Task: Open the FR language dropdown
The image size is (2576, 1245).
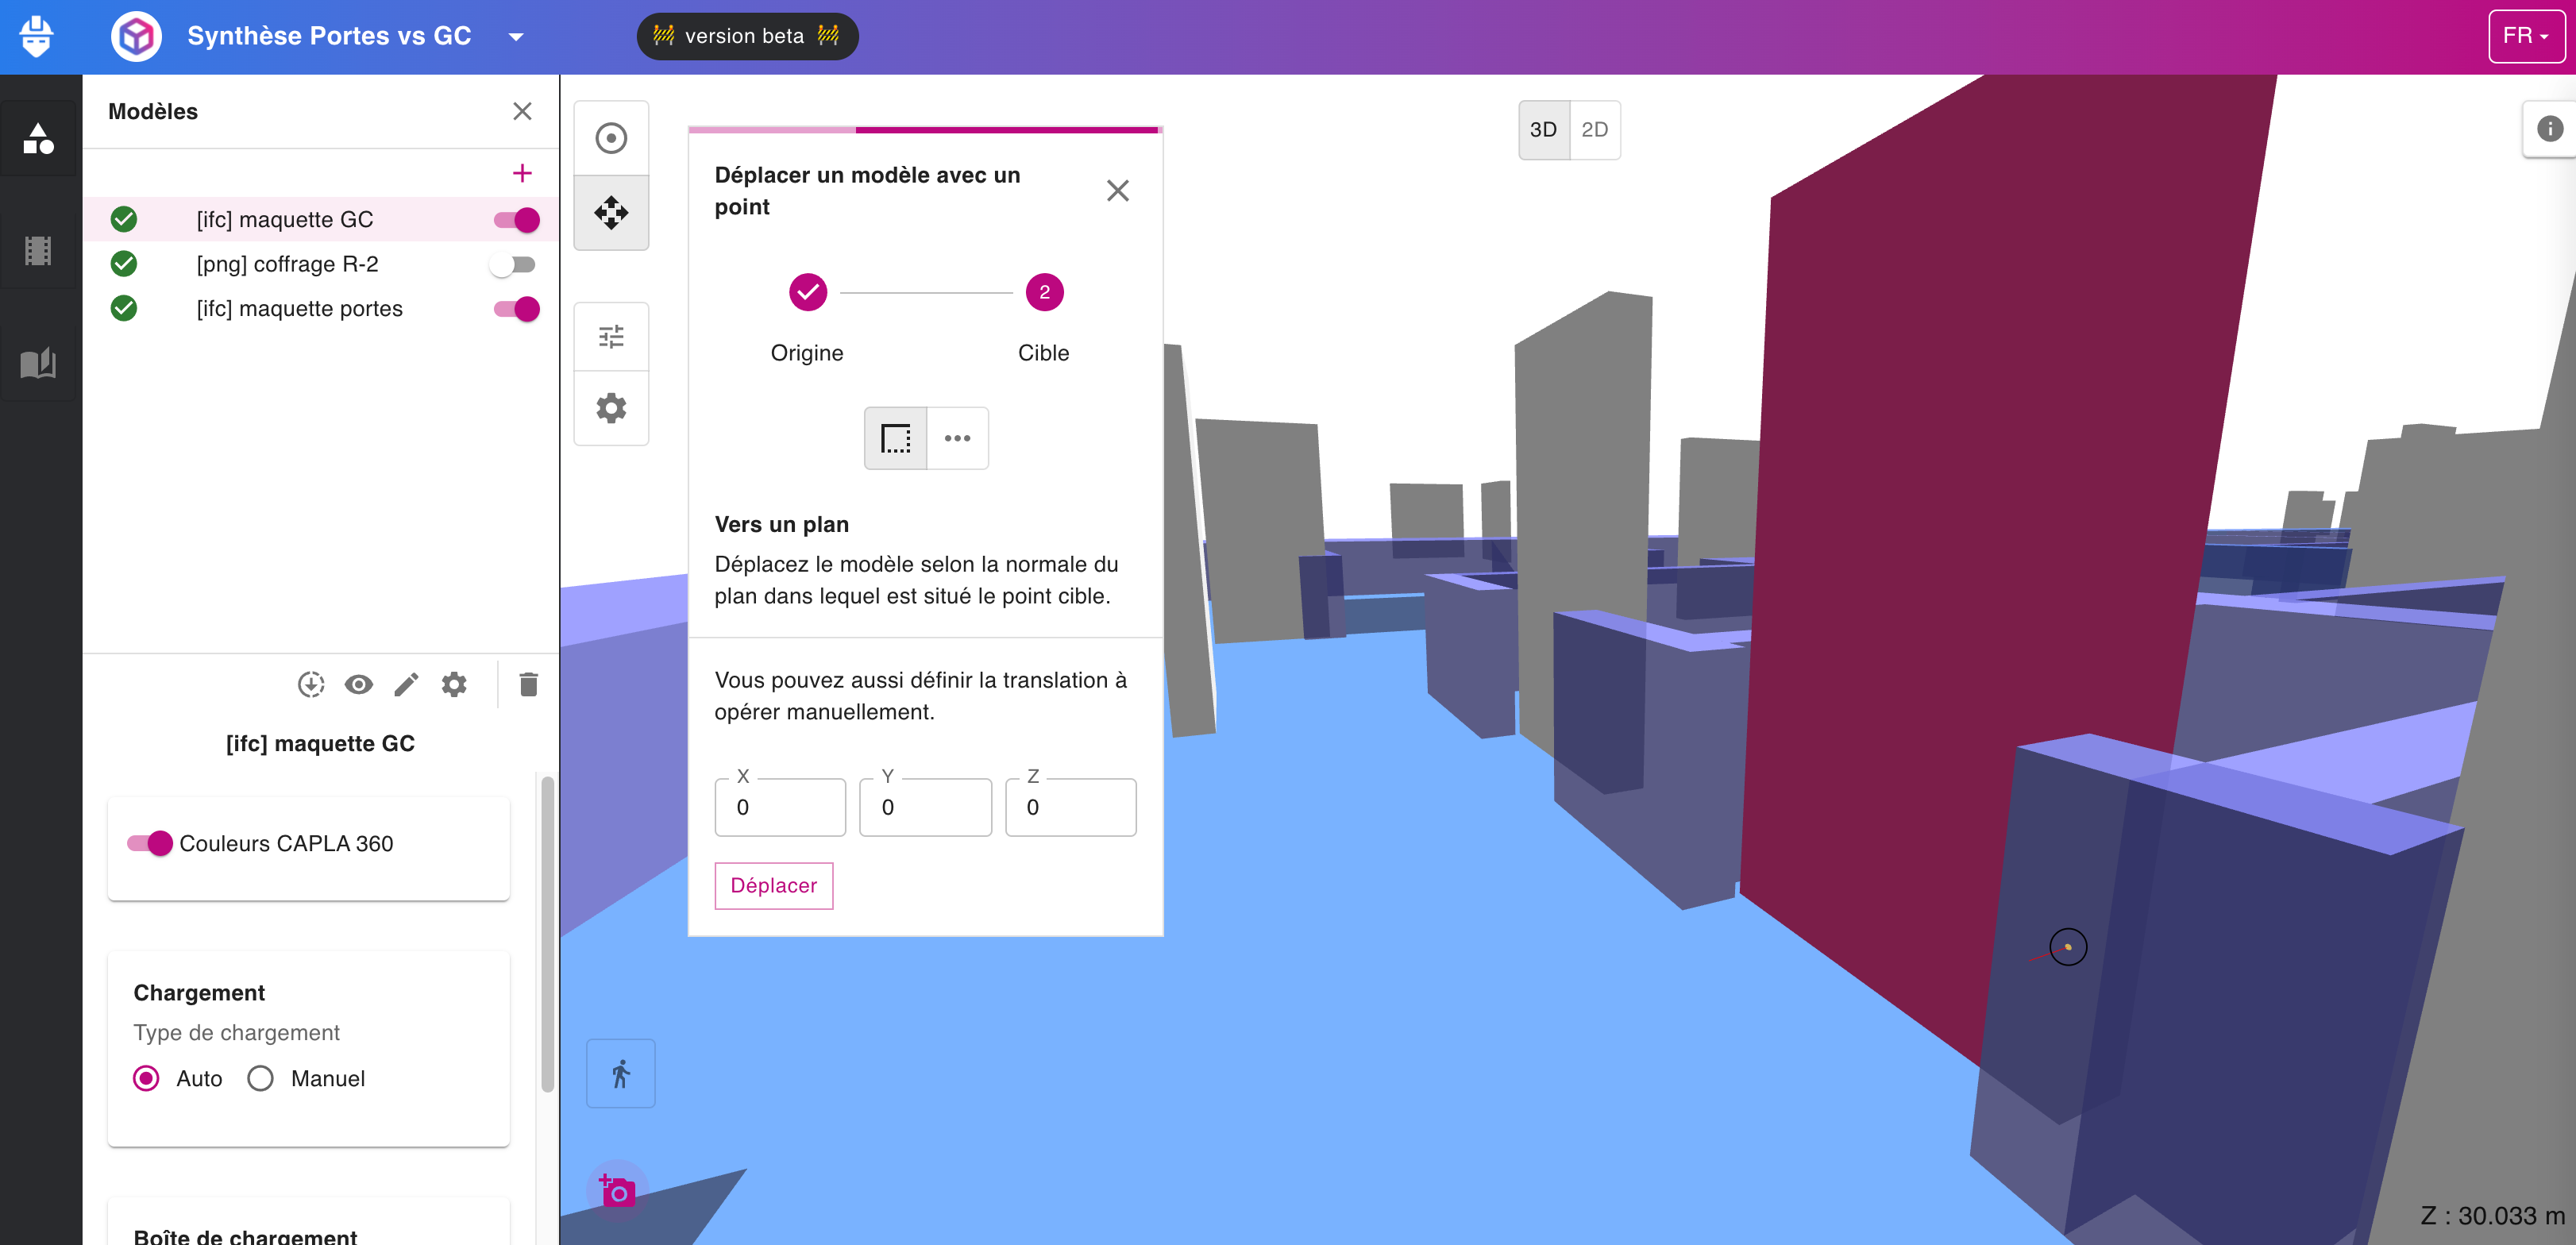Action: click(x=2526, y=36)
